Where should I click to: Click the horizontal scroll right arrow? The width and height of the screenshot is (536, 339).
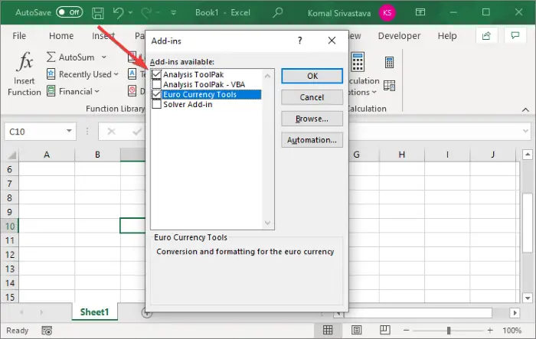515,312
